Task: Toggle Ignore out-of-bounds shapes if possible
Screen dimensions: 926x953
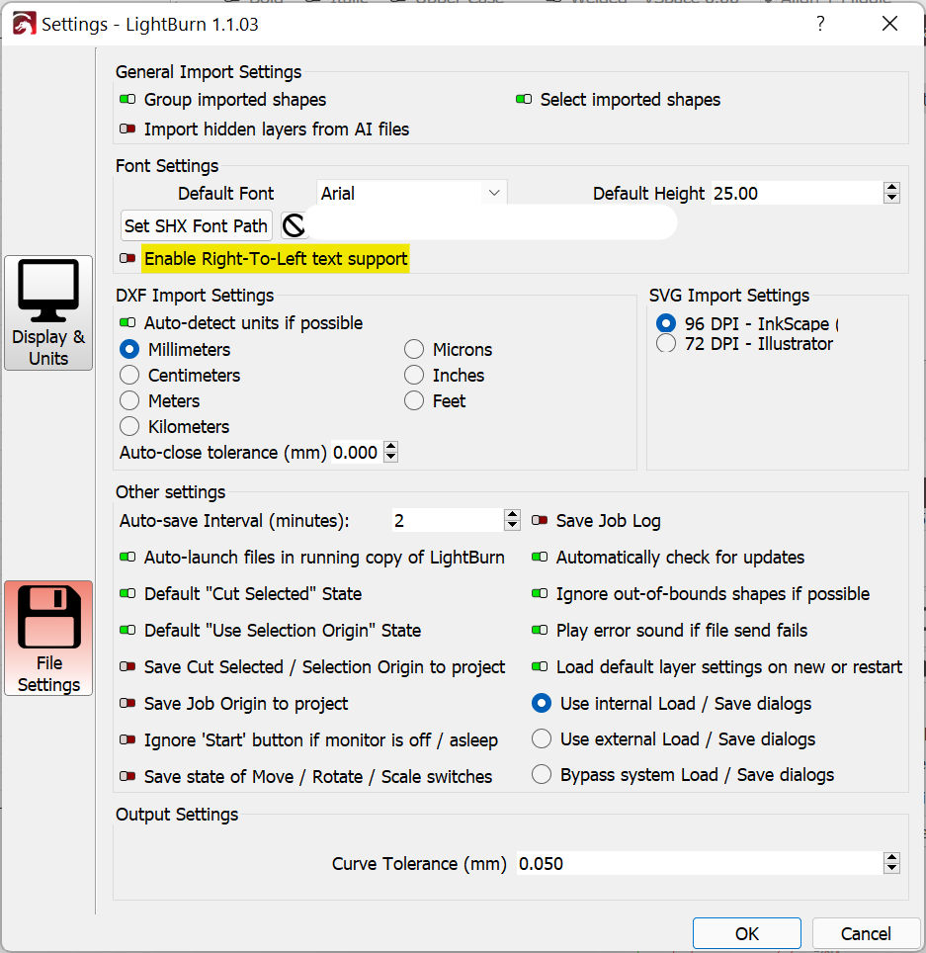Action: 540,593
